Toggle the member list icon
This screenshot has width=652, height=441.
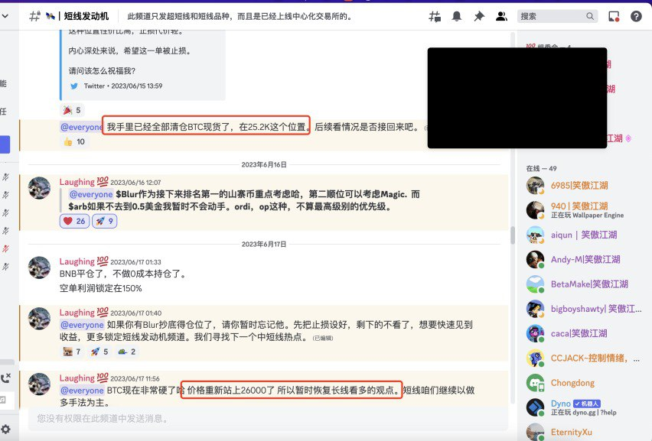pyautogui.click(x=501, y=16)
